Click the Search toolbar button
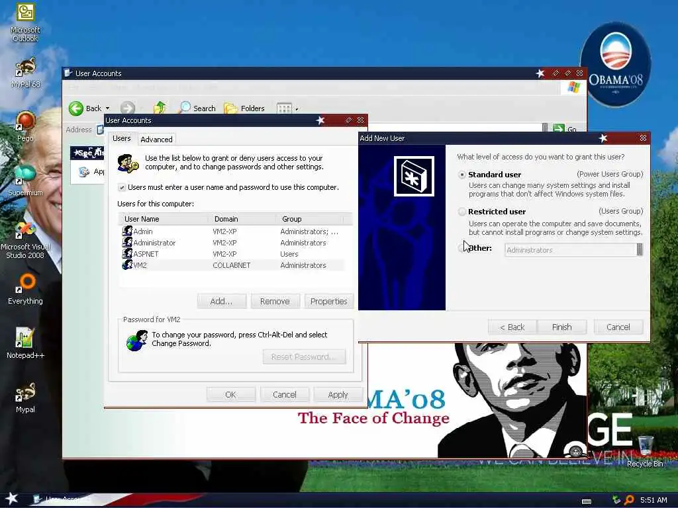The width and height of the screenshot is (678, 508). point(197,108)
